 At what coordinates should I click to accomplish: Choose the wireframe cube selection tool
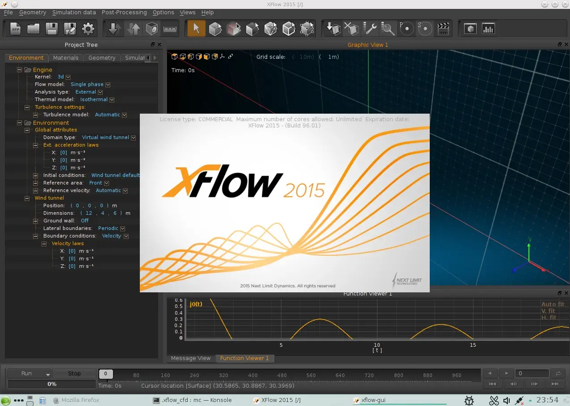point(289,29)
